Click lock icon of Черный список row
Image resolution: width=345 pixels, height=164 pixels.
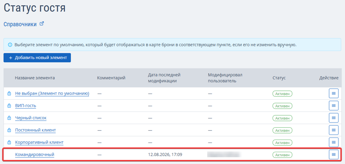(x=9, y=118)
